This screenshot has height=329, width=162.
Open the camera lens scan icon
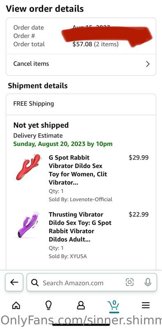(x=130, y=283)
